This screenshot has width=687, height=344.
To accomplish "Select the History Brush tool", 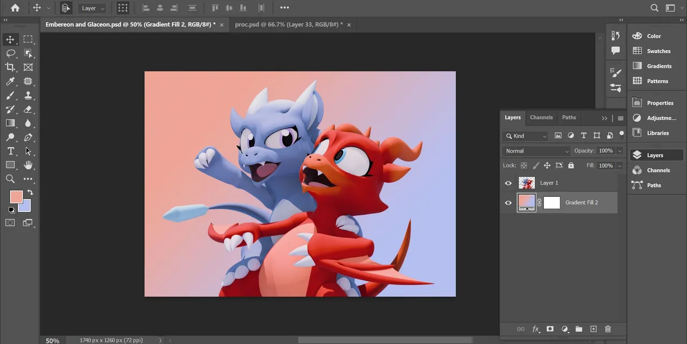I will coord(10,109).
